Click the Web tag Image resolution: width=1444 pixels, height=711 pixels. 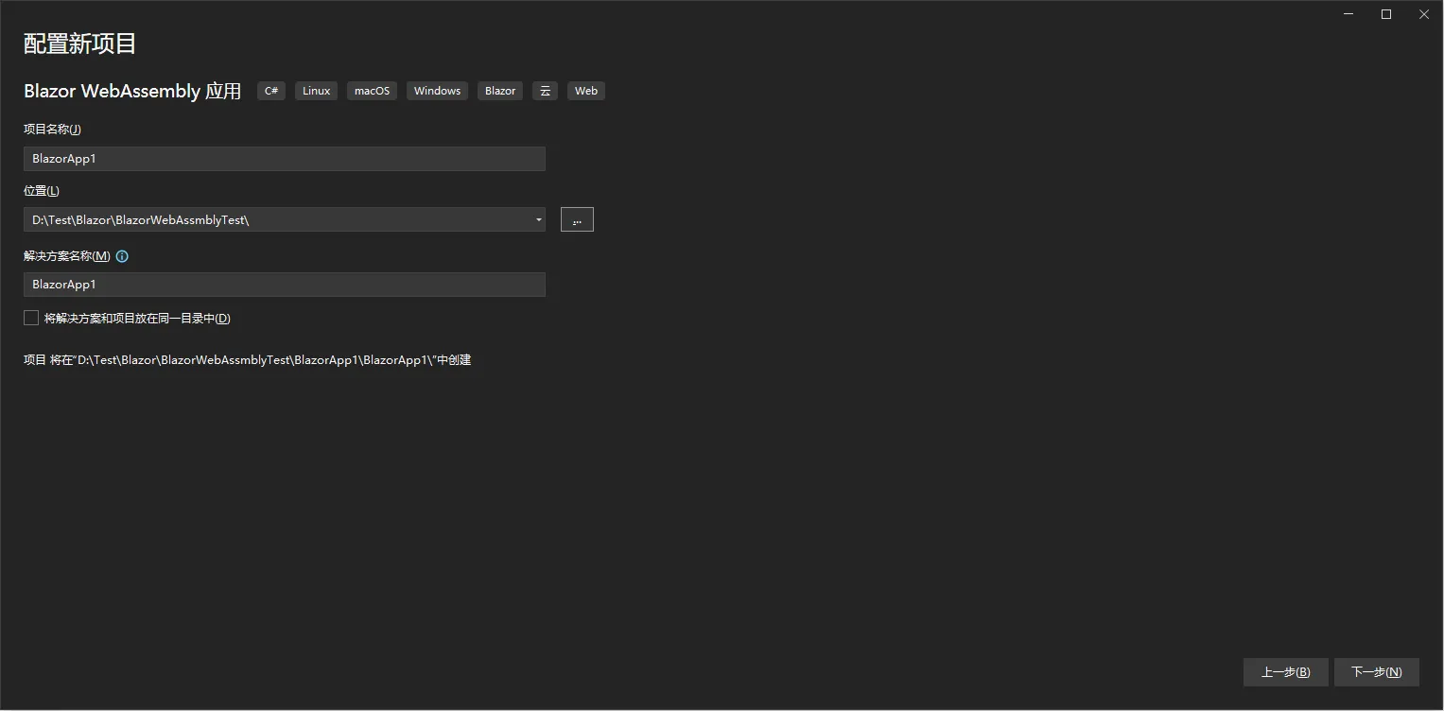[x=586, y=91]
